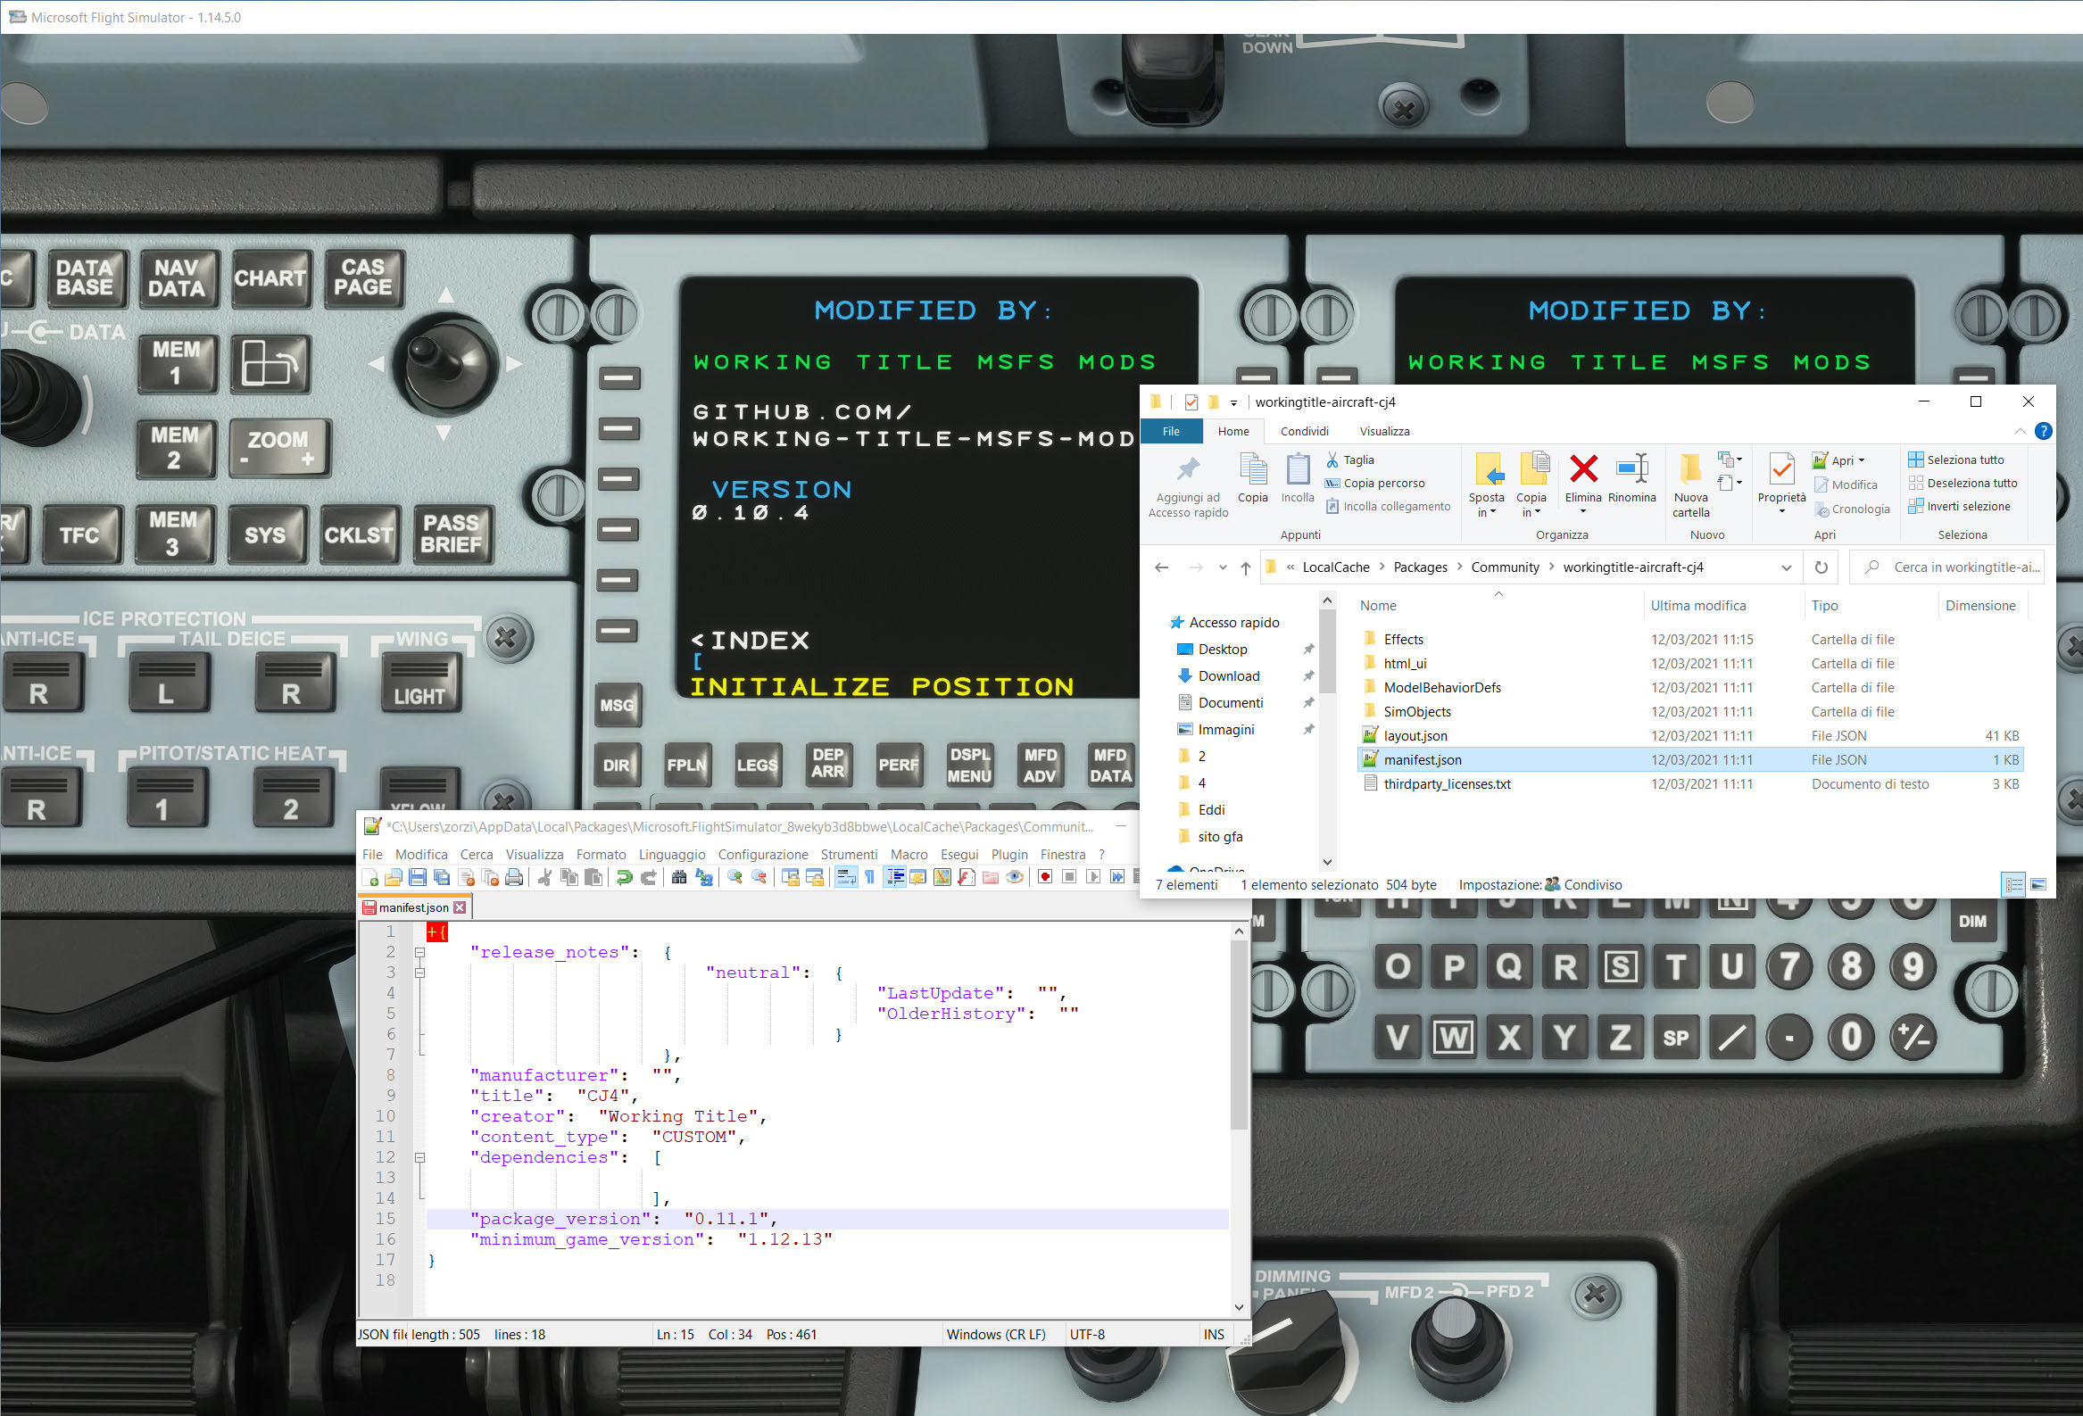
Task: Open the address bar breadcrumb dropdown
Action: tap(1788, 567)
